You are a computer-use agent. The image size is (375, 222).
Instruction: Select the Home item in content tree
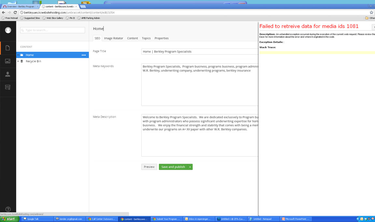pos(53,55)
